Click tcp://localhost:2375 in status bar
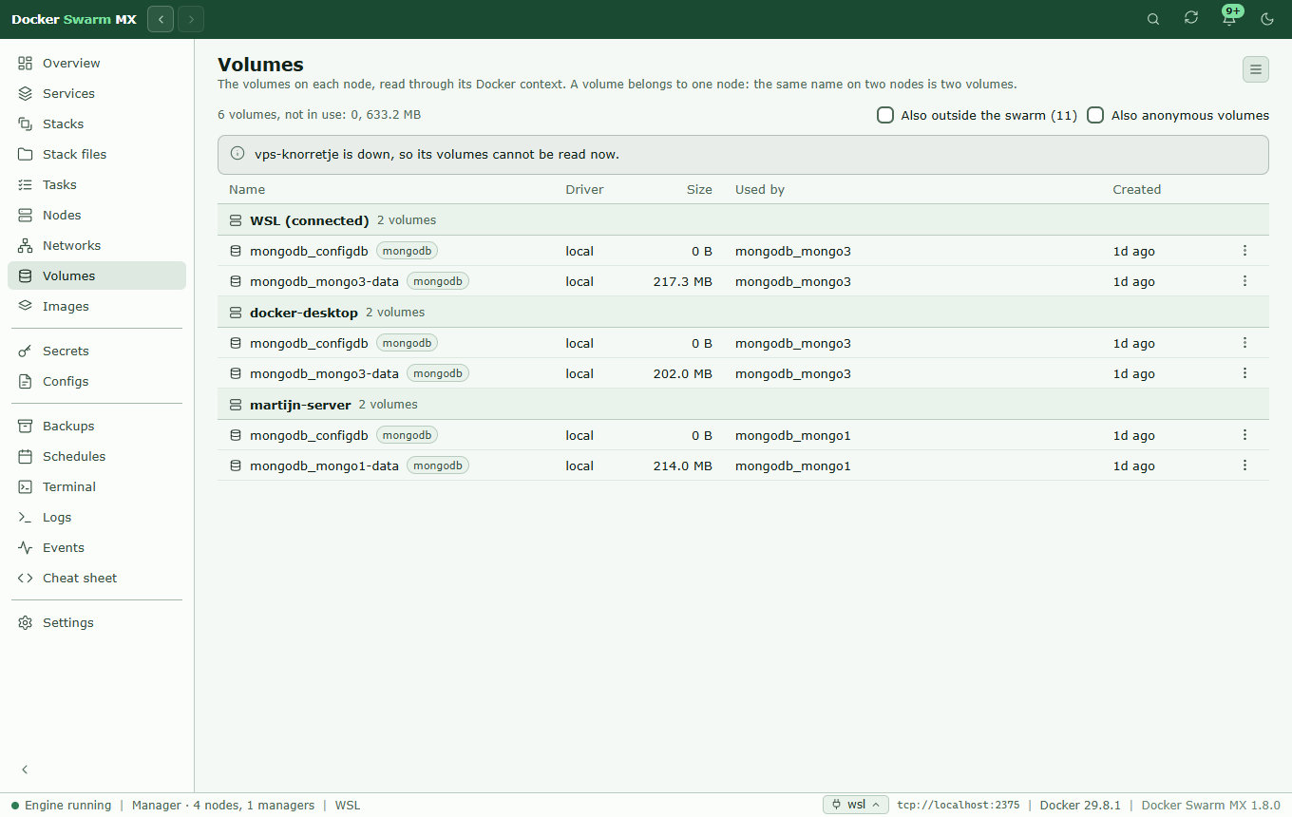1292x817 pixels. 958,805
